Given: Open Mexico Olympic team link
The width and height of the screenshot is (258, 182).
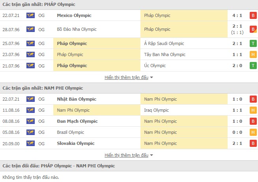Looking at the screenshot, I should 74,16.
